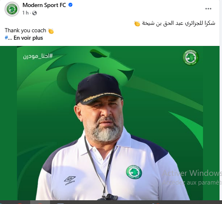
Task: Click the blue verified badge
Action: coord(70,5)
